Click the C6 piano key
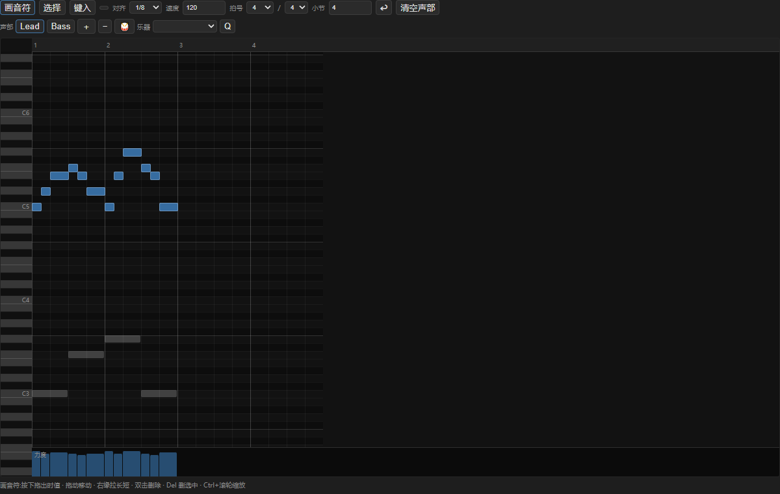 [16, 113]
